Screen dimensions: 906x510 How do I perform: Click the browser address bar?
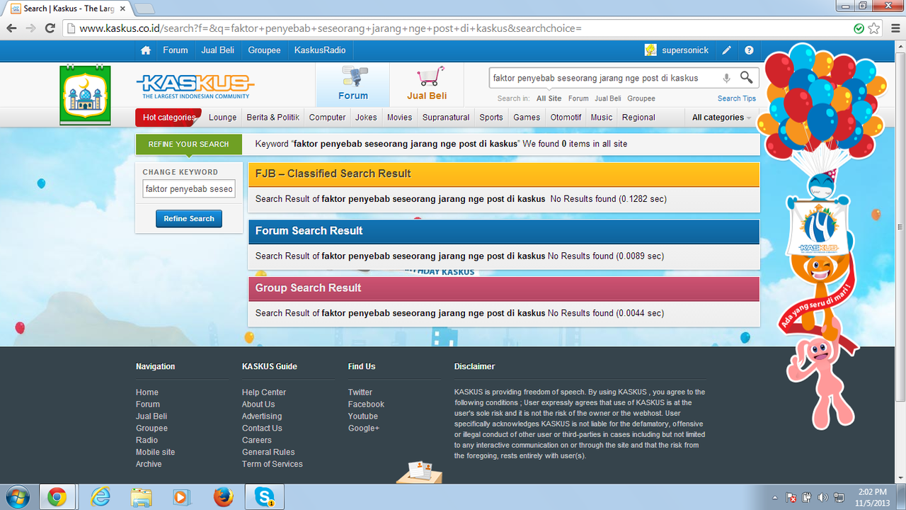tap(453, 28)
